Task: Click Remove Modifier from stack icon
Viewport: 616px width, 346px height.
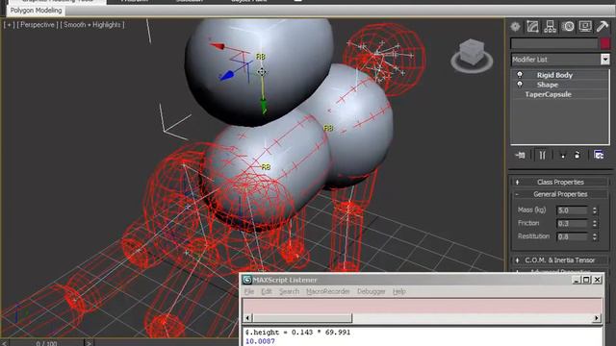Action: pyautogui.click(x=577, y=155)
